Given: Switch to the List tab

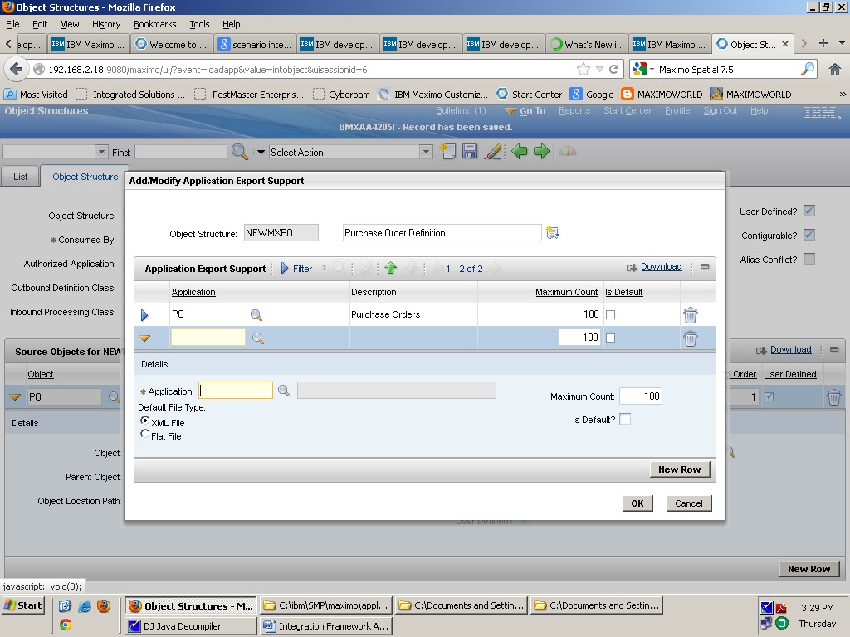Looking at the screenshot, I should pos(19,176).
